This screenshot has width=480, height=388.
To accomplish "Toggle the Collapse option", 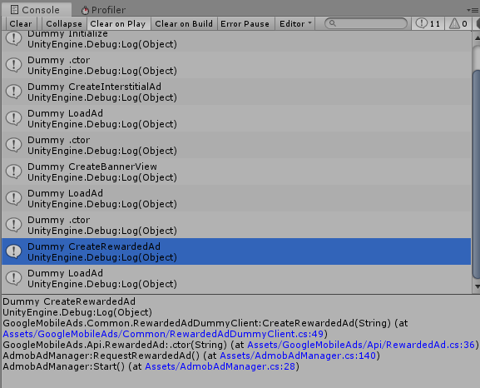I will [x=64, y=23].
